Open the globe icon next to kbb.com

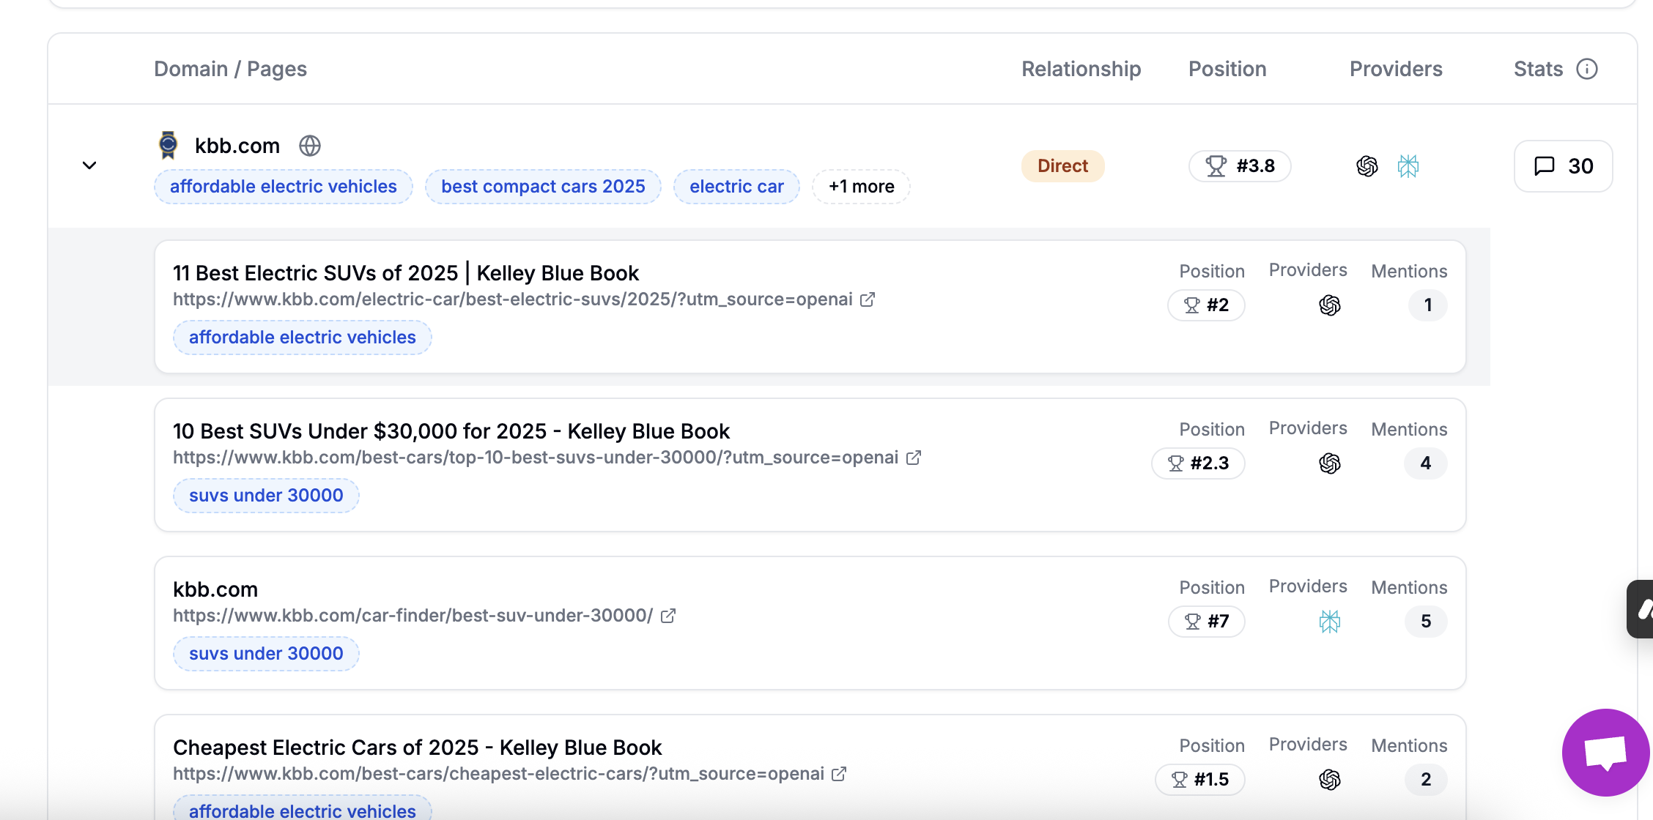pyautogui.click(x=310, y=146)
